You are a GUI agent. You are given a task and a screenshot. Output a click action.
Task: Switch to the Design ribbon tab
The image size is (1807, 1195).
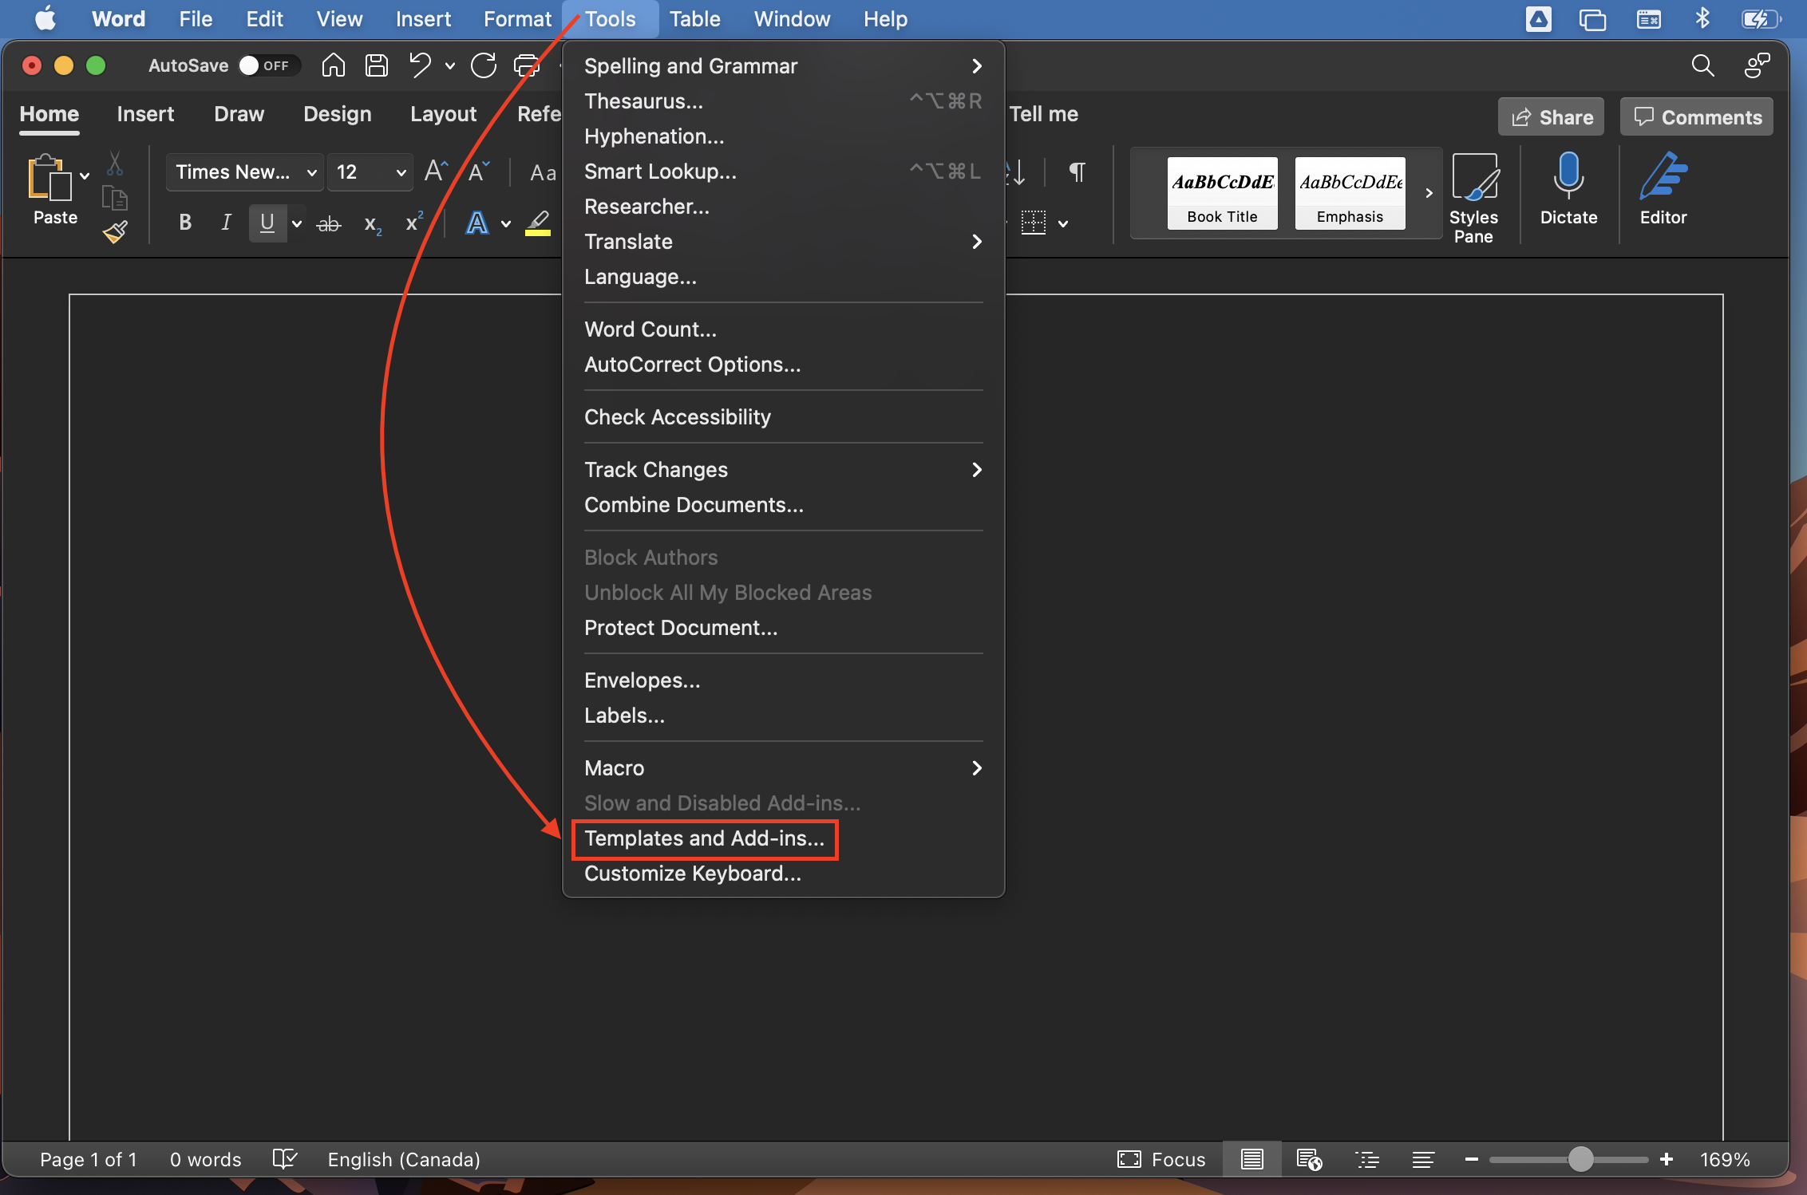tap(338, 114)
